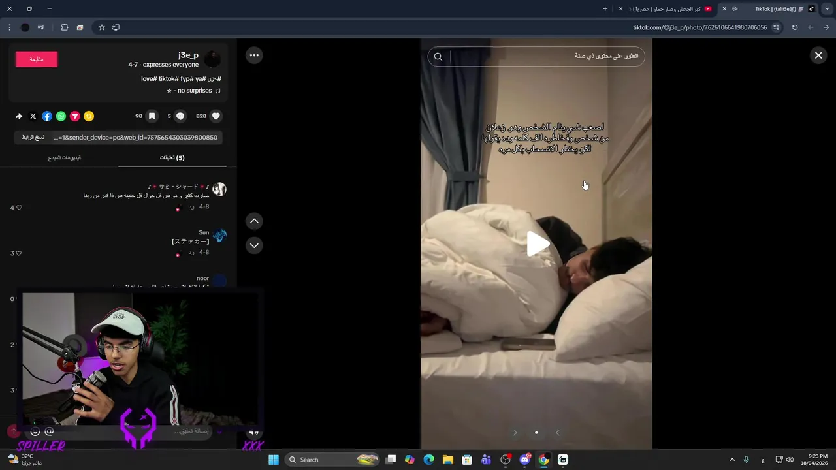Open the j3e_p username link
The width and height of the screenshot is (836, 470).
(x=188, y=55)
